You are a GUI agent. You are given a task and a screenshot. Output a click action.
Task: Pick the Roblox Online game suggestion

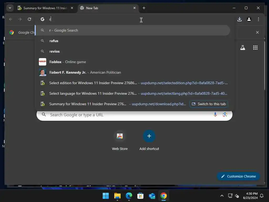[x=132, y=62]
